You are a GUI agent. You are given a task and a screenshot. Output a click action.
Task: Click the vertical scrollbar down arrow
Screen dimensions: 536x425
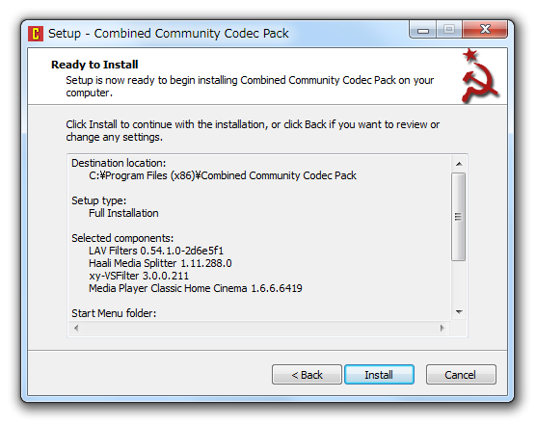pyautogui.click(x=459, y=312)
